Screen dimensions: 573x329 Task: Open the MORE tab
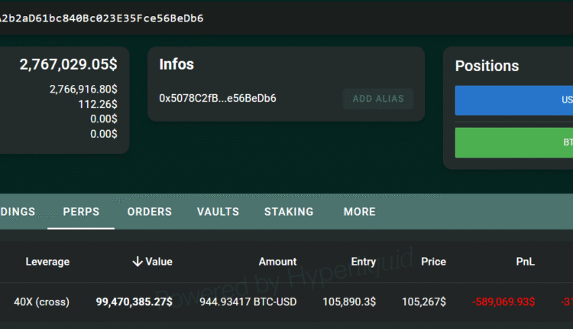359,212
